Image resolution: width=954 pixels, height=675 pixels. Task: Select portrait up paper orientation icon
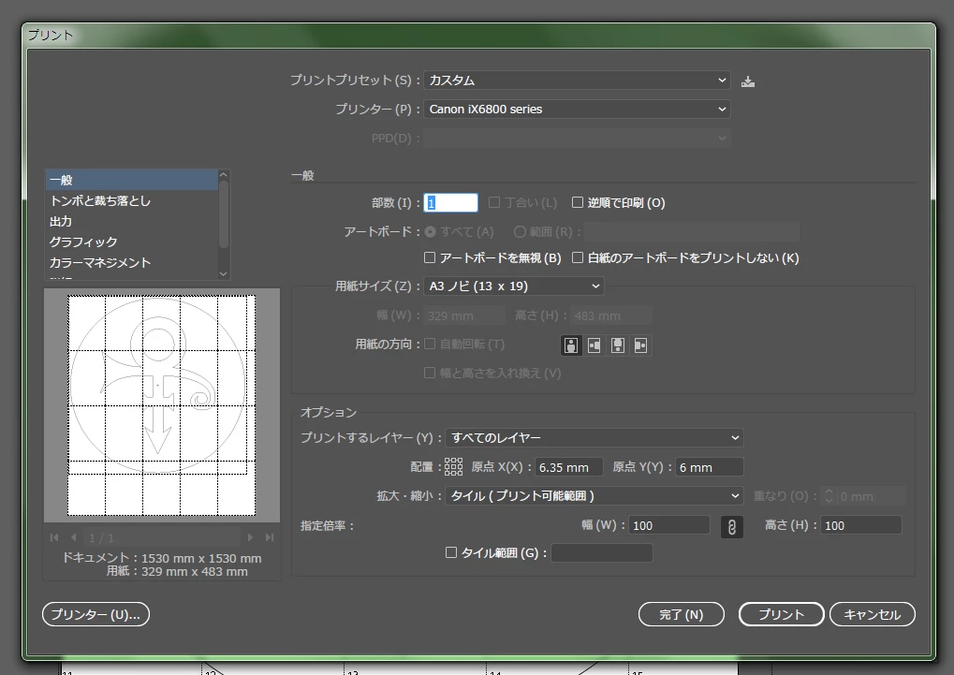point(571,345)
